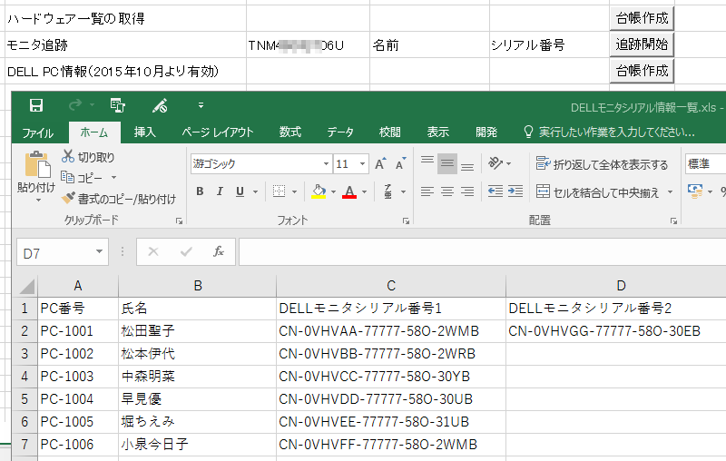Click the Format Painter (書式のコピー/貼り付け) button
Image resolution: width=726 pixels, height=461 pixels.
point(119,199)
